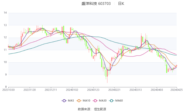The image size is (184, 111).
Task: Hide the MA60 line via legend label
Action: 119,101
